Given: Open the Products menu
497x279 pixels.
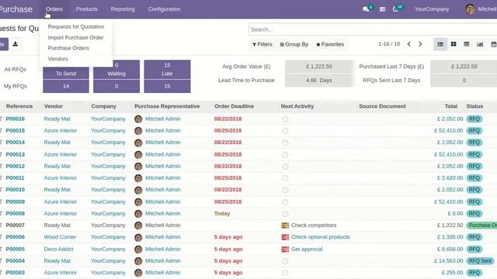Looking at the screenshot, I should (86, 9).
